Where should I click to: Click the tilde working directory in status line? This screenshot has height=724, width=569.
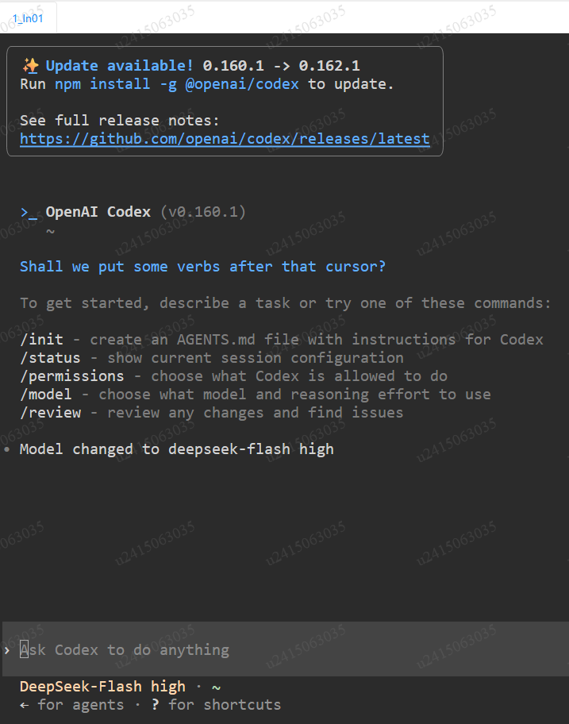[216, 687]
